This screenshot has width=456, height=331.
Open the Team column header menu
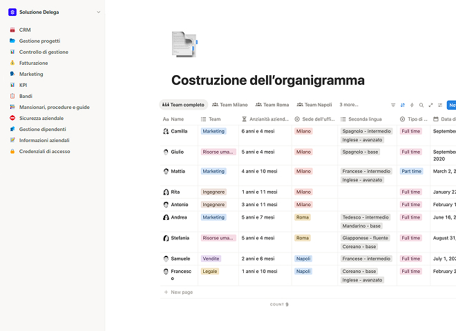(218, 119)
